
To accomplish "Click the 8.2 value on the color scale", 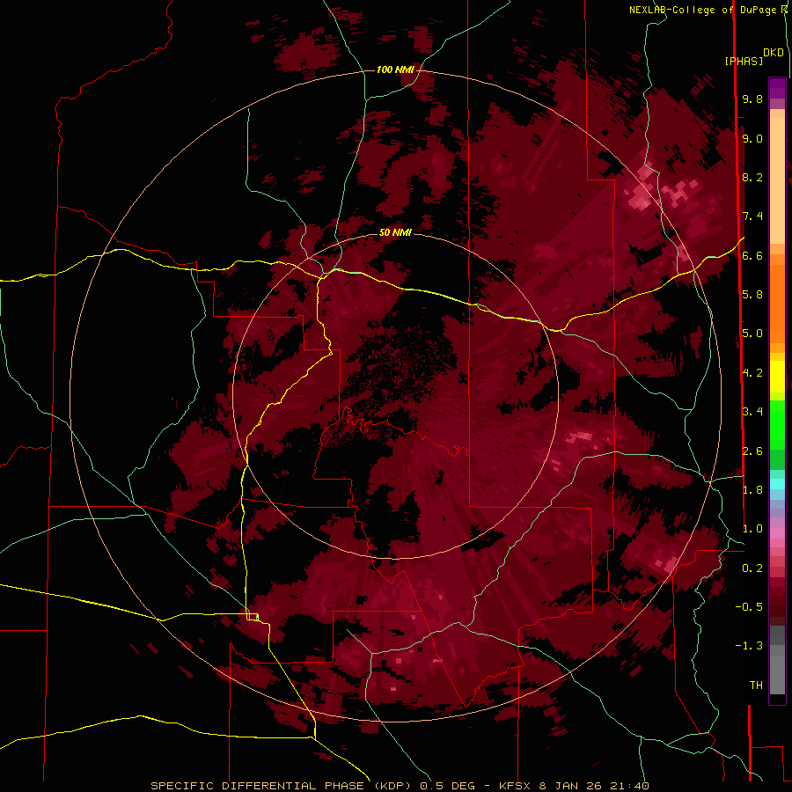I will point(752,177).
